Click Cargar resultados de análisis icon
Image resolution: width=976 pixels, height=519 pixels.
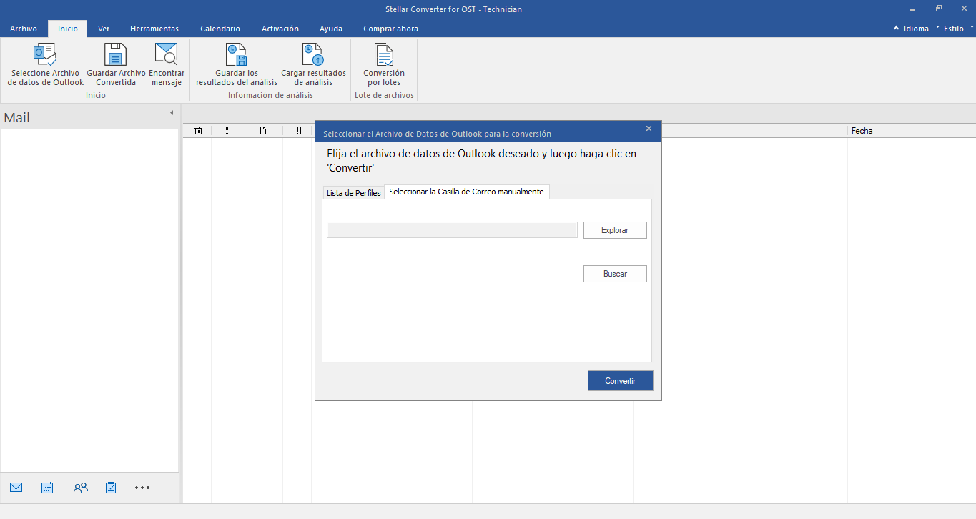click(x=313, y=55)
